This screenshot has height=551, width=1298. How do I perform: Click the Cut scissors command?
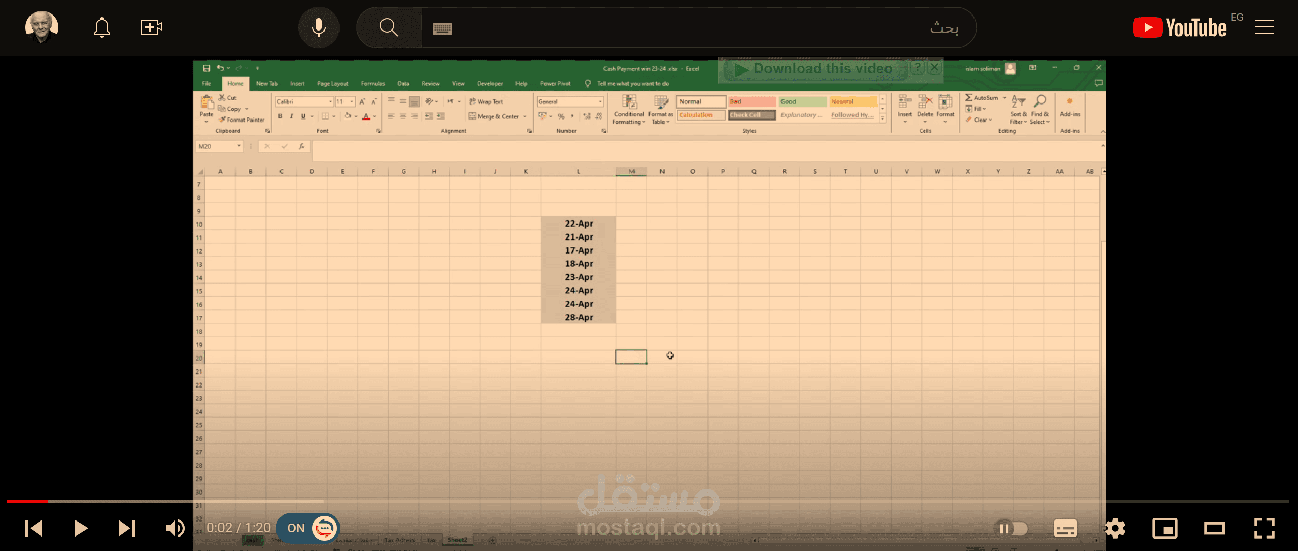coord(227,97)
